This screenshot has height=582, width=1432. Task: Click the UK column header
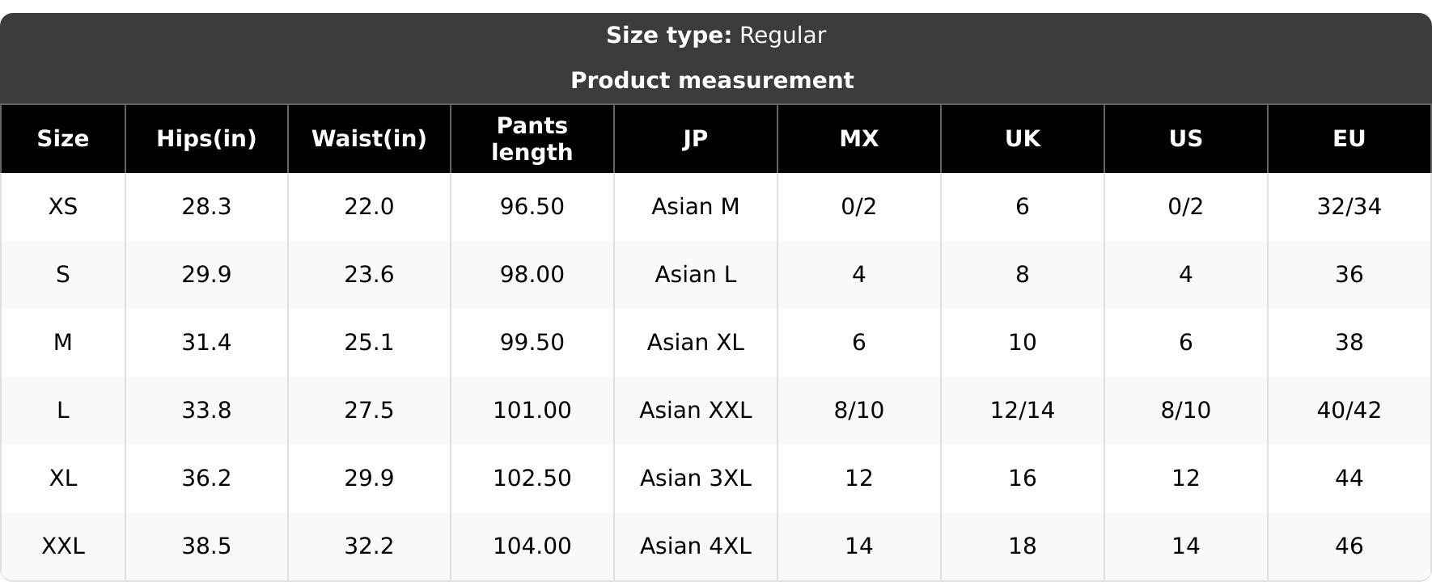[1022, 139]
